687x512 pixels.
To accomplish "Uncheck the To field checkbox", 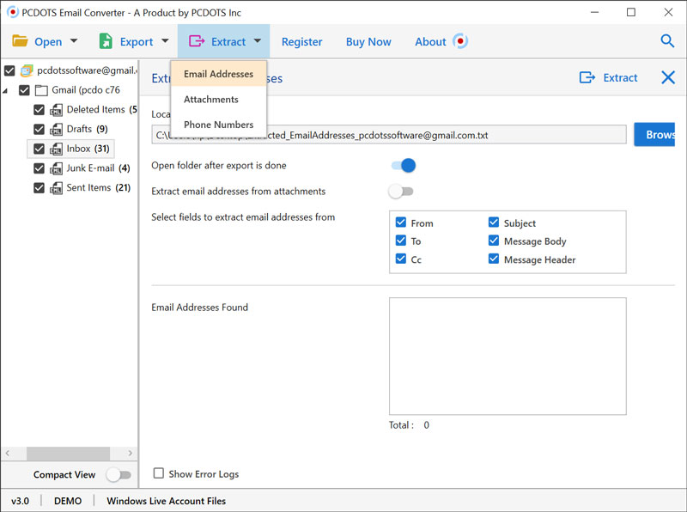I will point(400,241).
